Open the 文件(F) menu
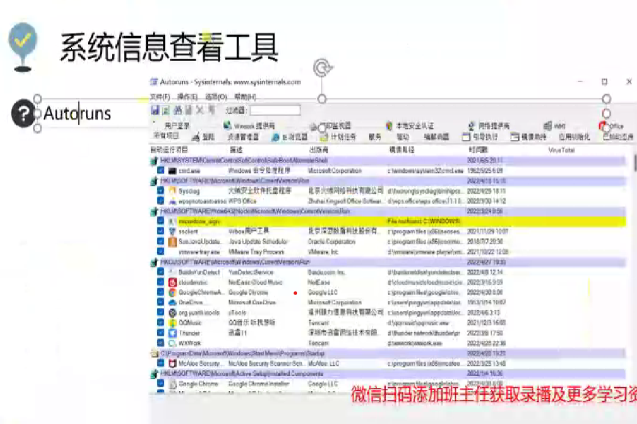The image size is (637, 424). 160,97
